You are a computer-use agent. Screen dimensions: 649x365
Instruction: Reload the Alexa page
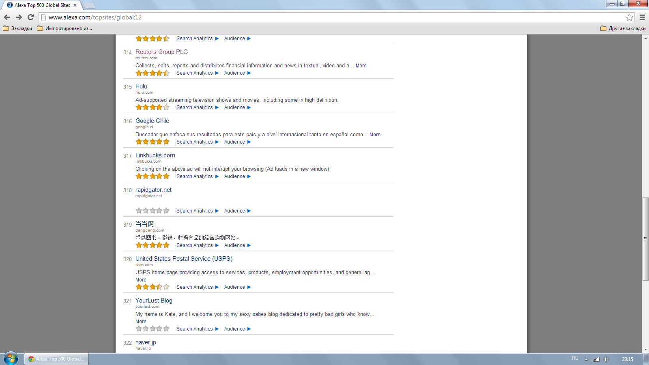point(30,17)
